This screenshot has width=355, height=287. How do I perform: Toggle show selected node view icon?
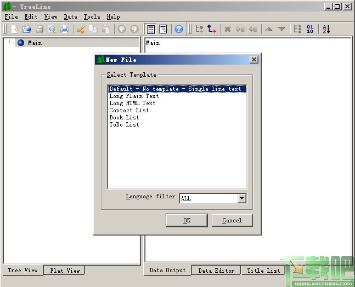click(150, 29)
